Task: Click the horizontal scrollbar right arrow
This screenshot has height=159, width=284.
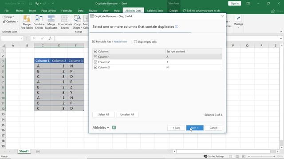Action: pos(278,151)
